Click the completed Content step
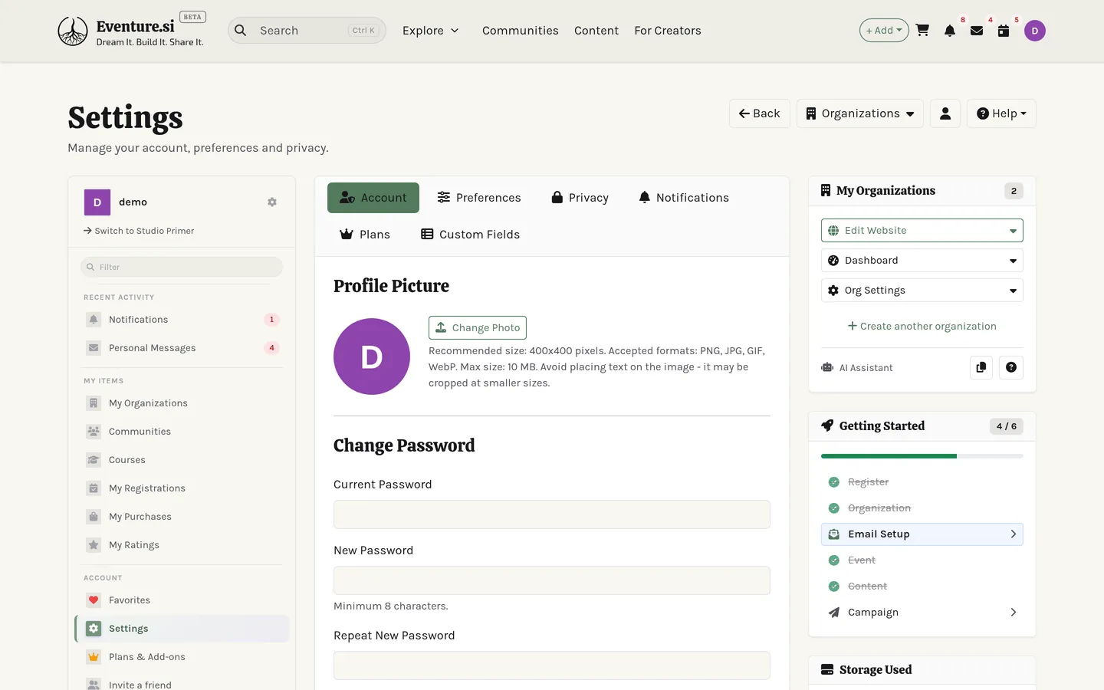The height and width of the screenshot is (690, 1104). tap(922, 586)
